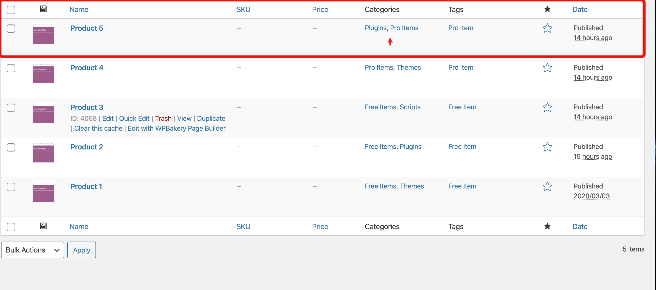Image resolution: width=656 pixels, height=290 pixels.
Task: Open the Pro Items category for Product 5
Action: pyautogui.click(x=404, y=28)
